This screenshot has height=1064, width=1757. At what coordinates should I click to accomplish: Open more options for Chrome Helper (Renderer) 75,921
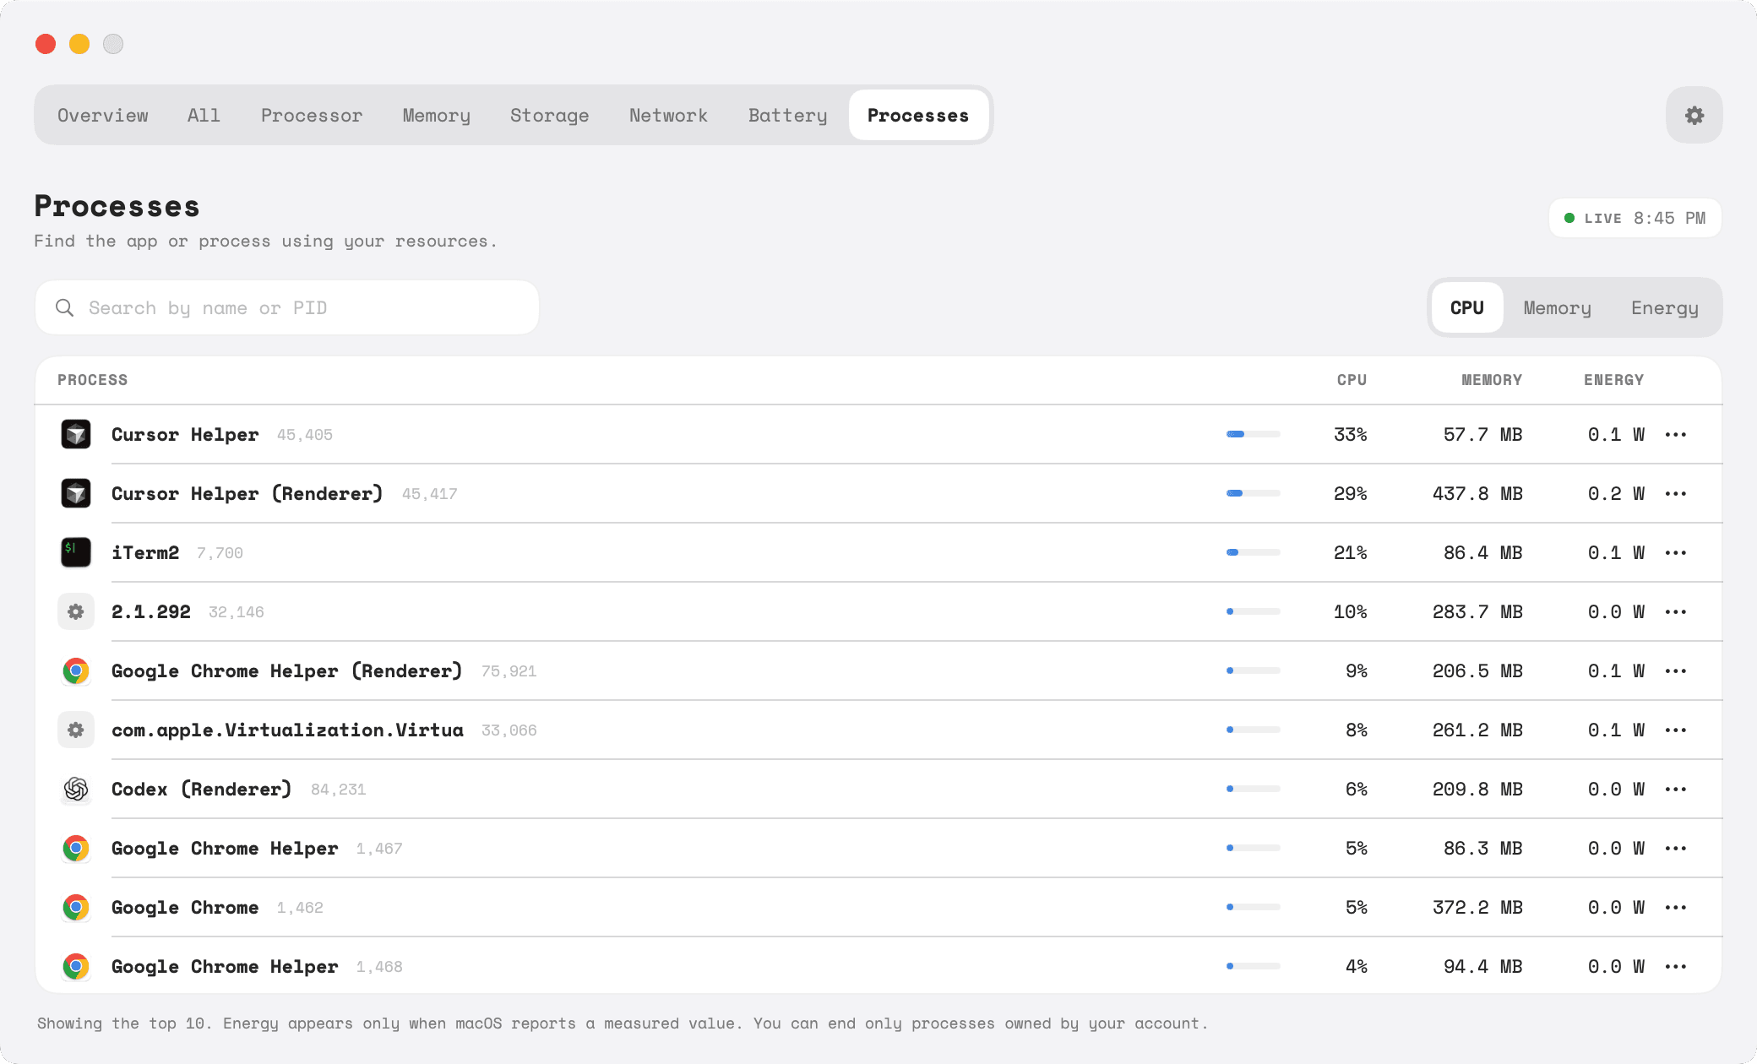1676,670
